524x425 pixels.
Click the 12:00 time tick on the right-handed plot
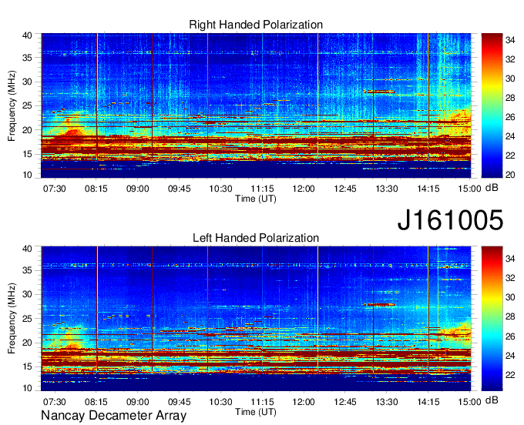(x=304, y=189)
